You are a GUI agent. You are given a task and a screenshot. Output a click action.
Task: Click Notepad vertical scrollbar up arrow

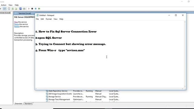(x=185, y=22)
